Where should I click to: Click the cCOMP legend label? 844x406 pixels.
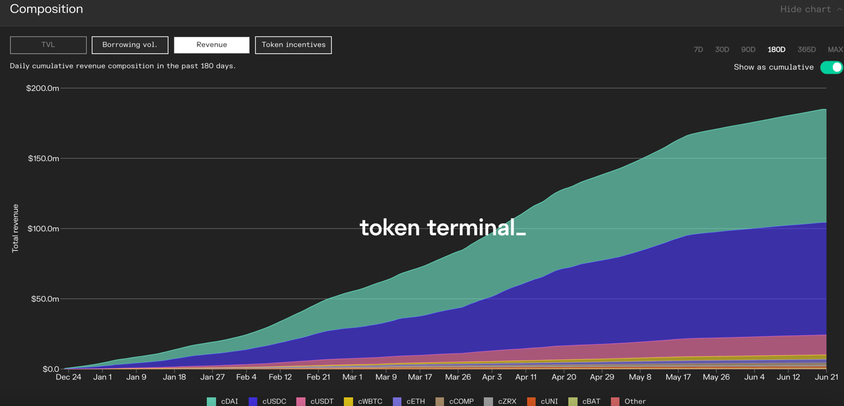(462, 401)
